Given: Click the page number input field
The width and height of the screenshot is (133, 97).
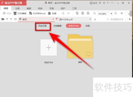Looking at the screenshot, I should pyautogui.click(x=127, y=14).
